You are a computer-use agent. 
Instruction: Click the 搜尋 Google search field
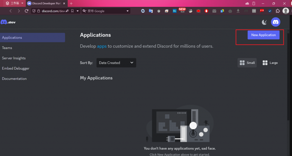(x=106, y=11)
